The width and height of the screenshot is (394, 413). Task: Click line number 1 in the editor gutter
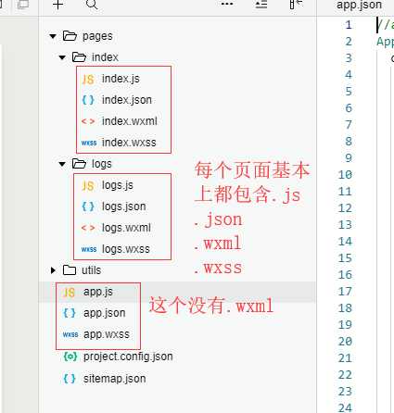click(349, 25)
